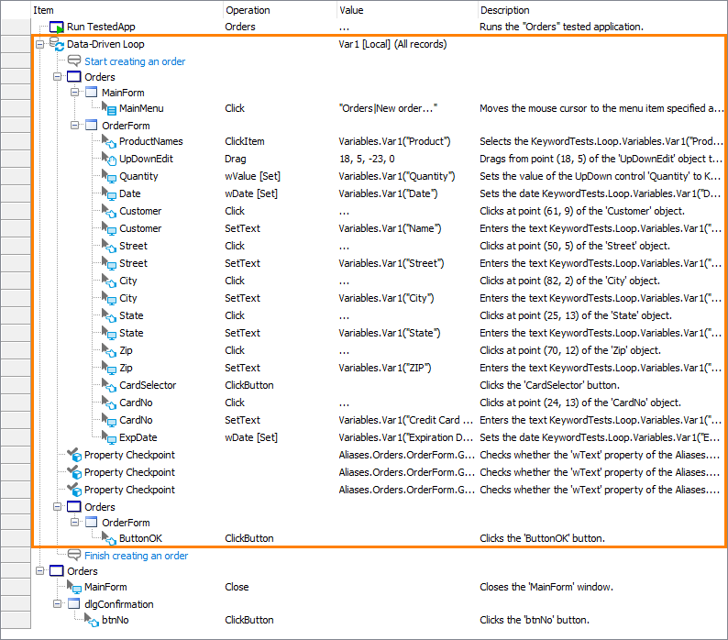Click the ellipsis value in the Street Click row
The width and height of the screenshot is (728, 640).
(344, 246)
